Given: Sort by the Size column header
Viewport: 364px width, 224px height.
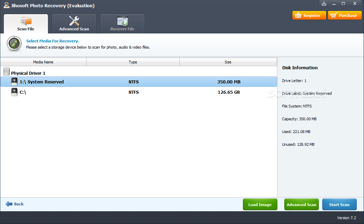Looking at the screenshot, I should (228, 62).
